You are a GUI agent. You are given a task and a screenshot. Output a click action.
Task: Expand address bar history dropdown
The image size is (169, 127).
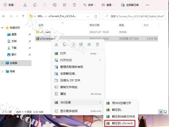tap(88, 17)
